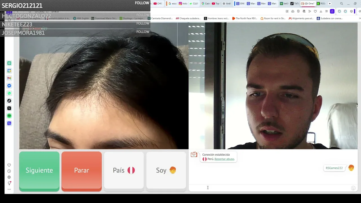361x203 pixels.
Task: Switch to the Top YouTube tab
Action: coord(216,4)
